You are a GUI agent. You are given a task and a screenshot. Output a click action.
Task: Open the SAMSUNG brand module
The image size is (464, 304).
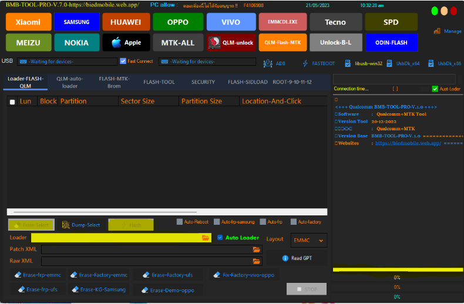click(76, 22)
